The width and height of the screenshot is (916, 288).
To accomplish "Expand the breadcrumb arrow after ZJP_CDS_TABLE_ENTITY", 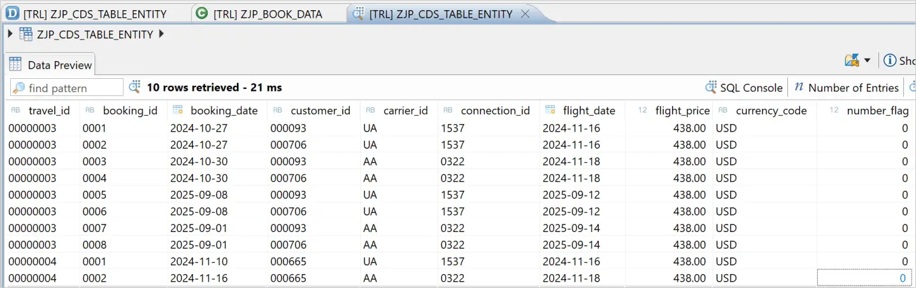I will click(161, 34).
